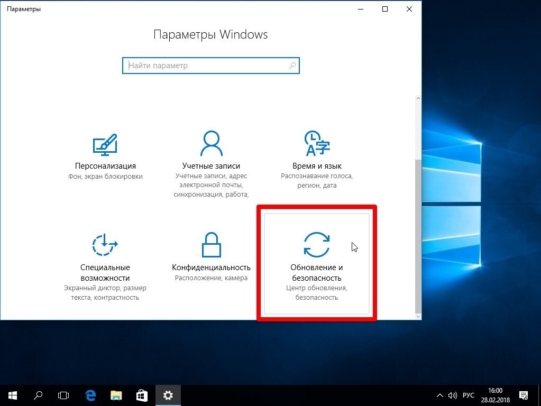Click 'Расположение, камера' description

[211, 278]
